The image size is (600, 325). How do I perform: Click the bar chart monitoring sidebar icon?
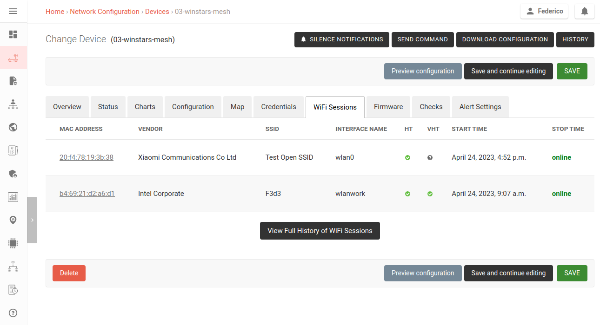13,197
